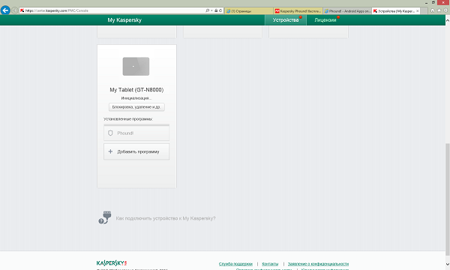Click the tablet device thumbnail image
This screenshot has width=450, height=270.
[x=136, y=66]
